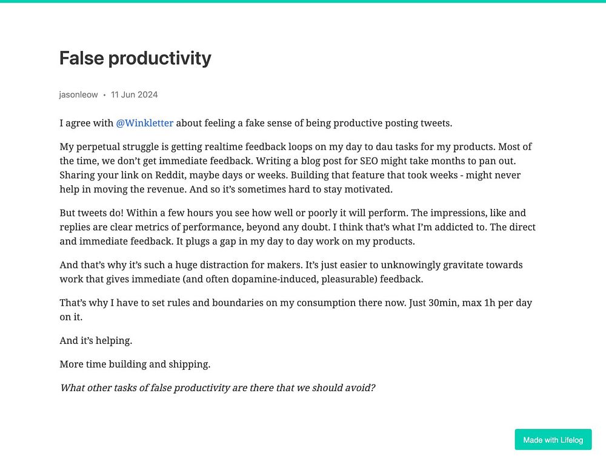The image size is (606, 462).
Task: Click the italic closing question
Action: [218, 388]
